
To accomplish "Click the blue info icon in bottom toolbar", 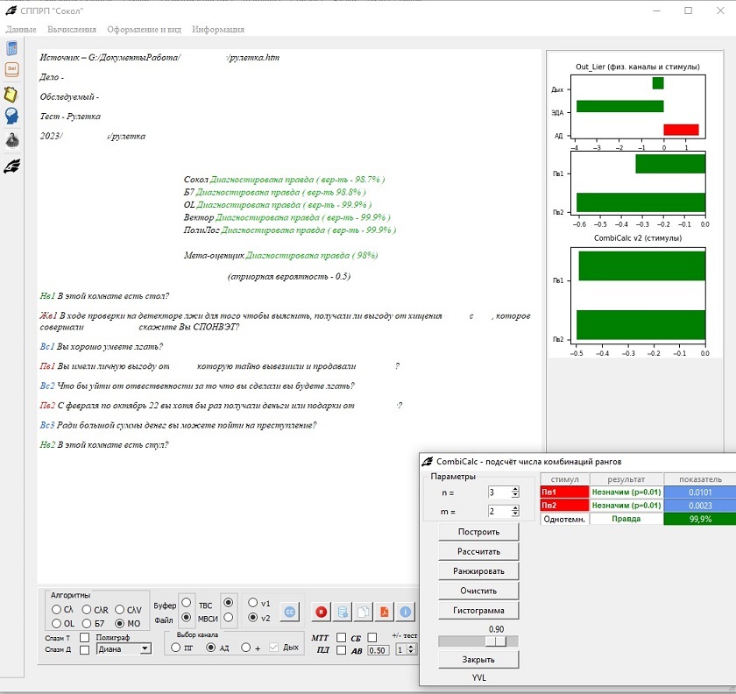I will 405,613.
